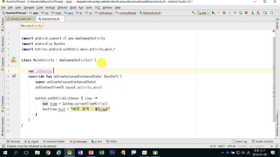Viewport: 280px width, 157px height.
Task: Open the app run configuration dropdown
Action: pos(203,13)
